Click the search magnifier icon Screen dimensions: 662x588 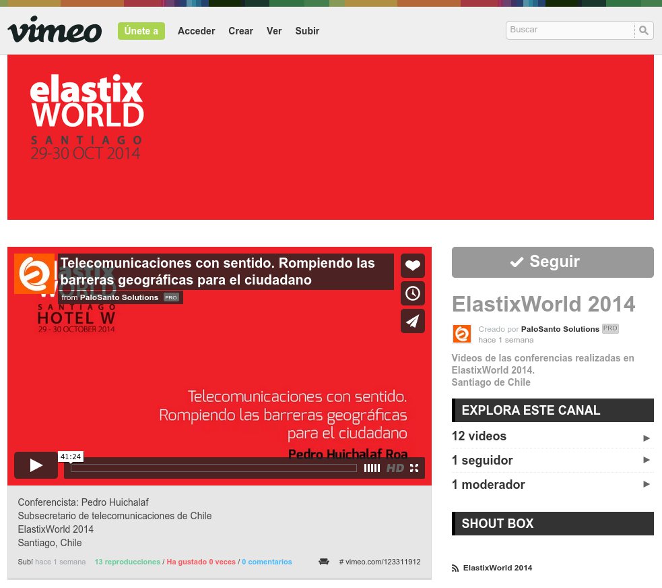click(644, 30)
